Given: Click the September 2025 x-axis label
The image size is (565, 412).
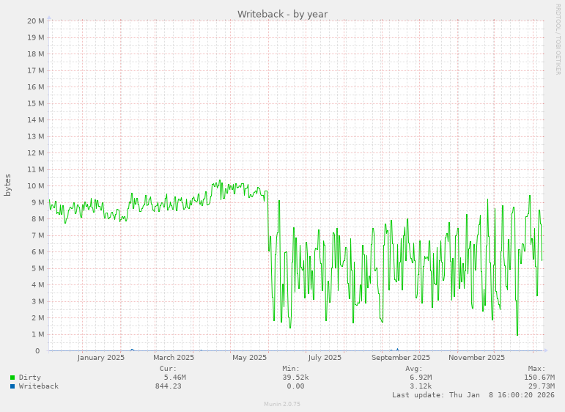Looking at the screenshot, I should click(401, 358).
